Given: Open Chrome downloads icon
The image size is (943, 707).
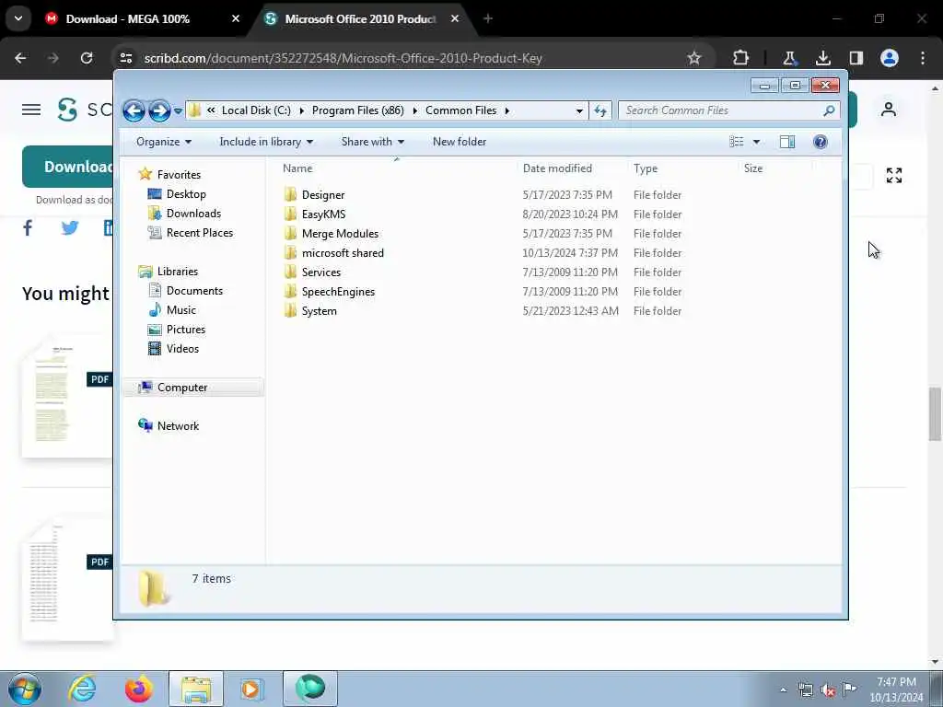Looking at the screenshot, I should 822,58.
